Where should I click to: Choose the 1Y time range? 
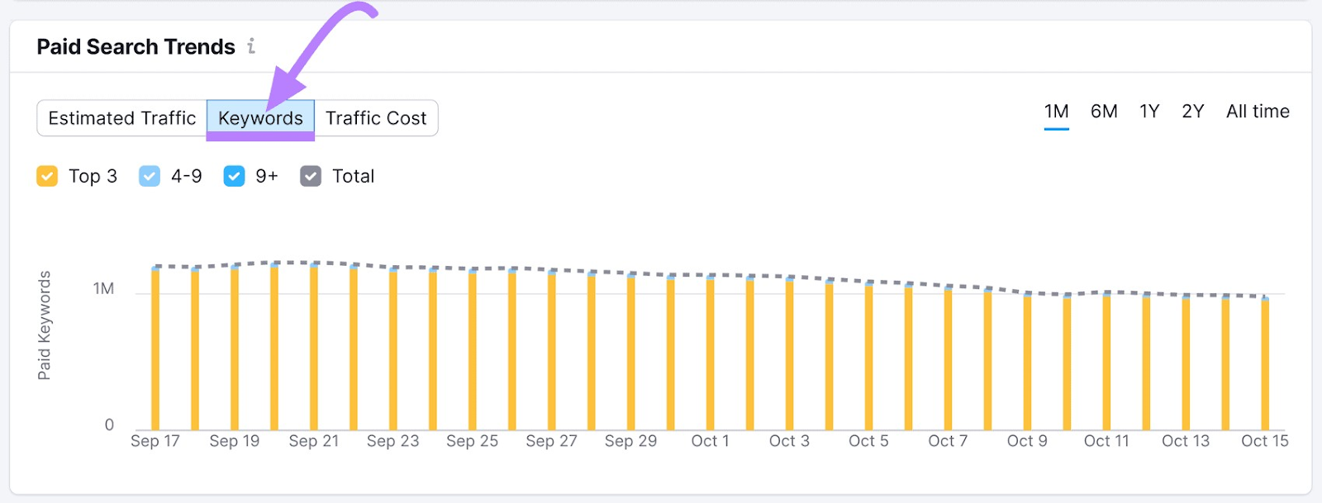tap(1149, 112)
